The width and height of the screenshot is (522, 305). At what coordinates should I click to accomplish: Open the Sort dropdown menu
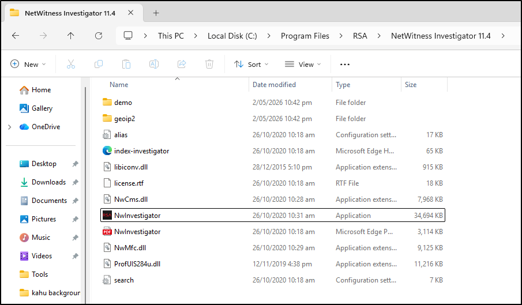pyautogui.click(x=251, y=64)
